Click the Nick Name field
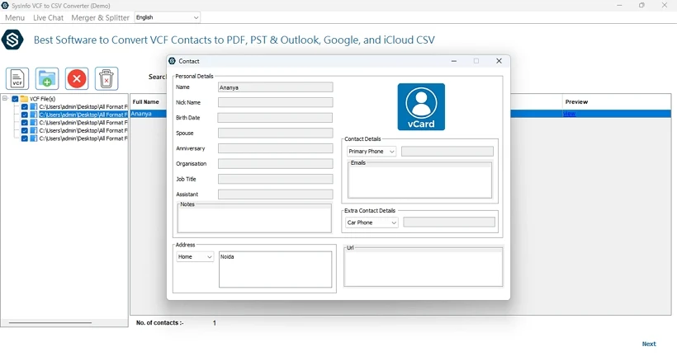Screen dimensions: 677x356 click(x=276, y=102)
